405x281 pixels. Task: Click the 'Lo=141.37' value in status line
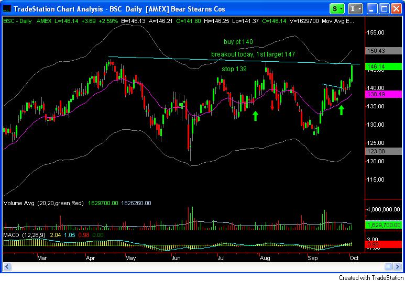point(246,21)
